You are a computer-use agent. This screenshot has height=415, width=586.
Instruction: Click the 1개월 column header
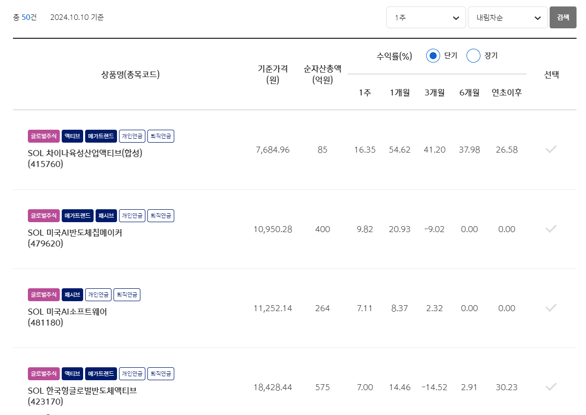point(399,92)
